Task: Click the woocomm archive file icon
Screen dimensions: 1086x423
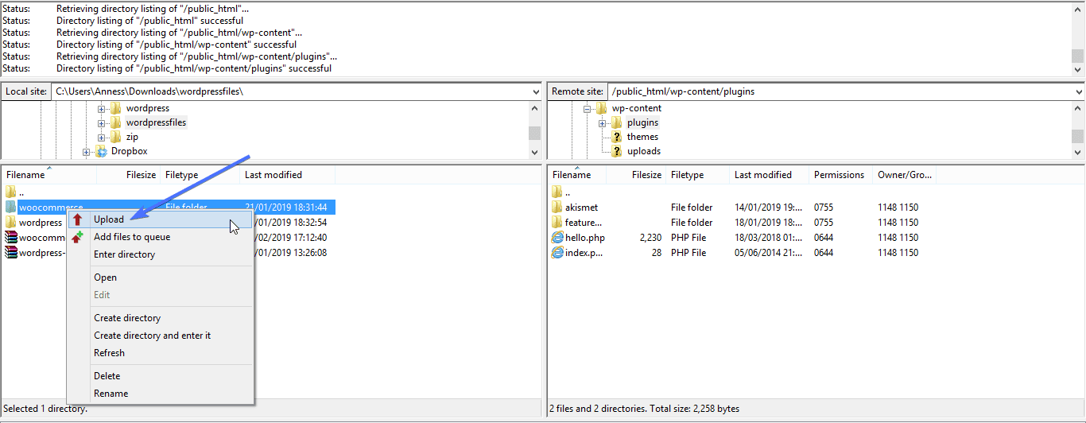Action: pyautogui.click(x=10, y=238)
